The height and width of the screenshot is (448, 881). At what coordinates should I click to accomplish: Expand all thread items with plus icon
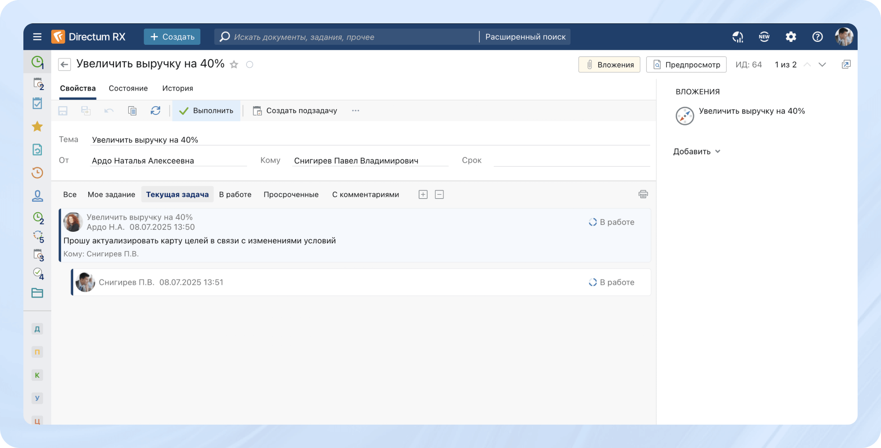(x=423, y=194)
